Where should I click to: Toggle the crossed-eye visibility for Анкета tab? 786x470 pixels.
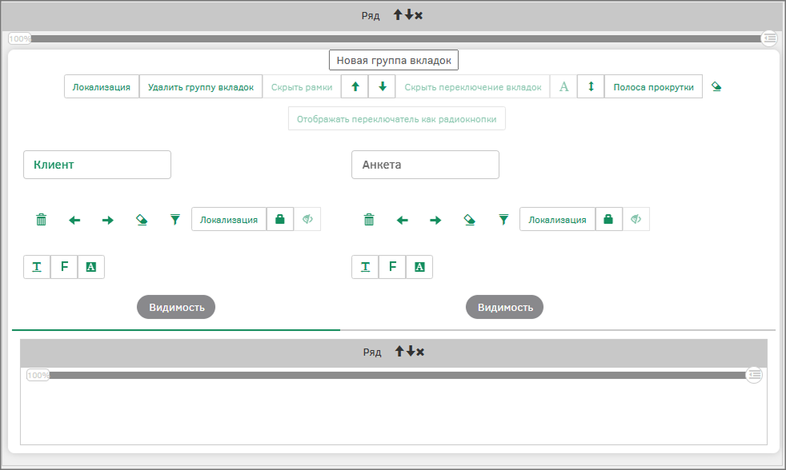pyautogui.click(x=636, y=220)
